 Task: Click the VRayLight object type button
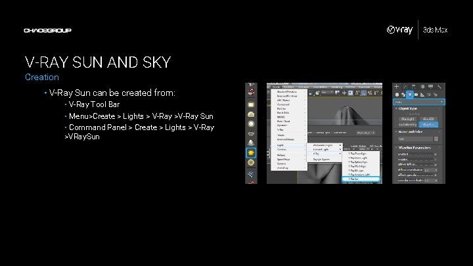[407, 119]
